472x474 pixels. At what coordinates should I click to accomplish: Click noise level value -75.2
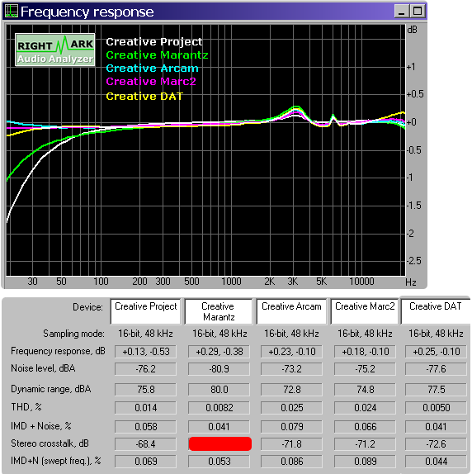(x=365, y=369)
